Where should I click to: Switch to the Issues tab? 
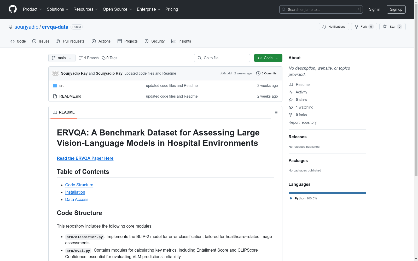tap(41, 41)
